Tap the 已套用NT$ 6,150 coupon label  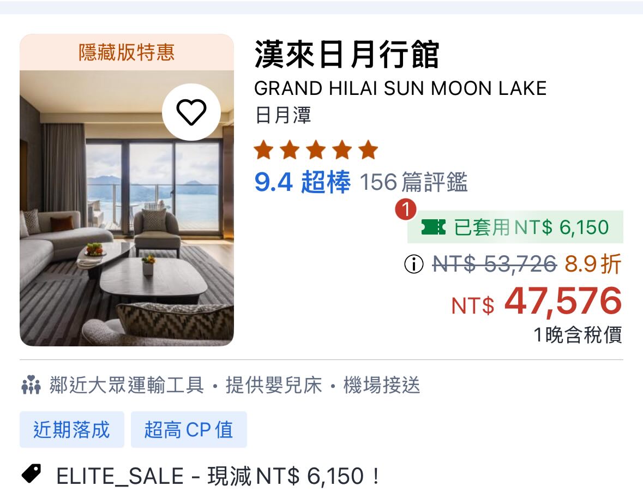click(x=531, y=227)
